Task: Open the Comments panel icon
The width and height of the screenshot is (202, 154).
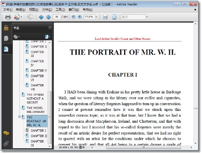Action: (6, 133)
